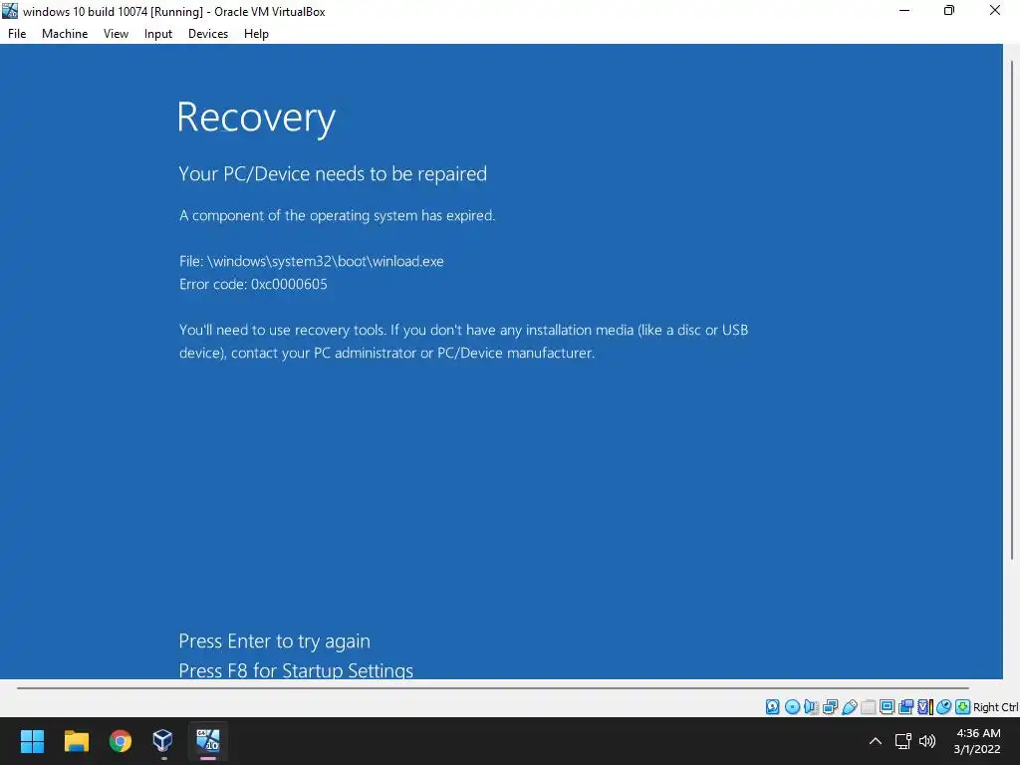
Task: Click the recording status icon
Action: [905, 707]
